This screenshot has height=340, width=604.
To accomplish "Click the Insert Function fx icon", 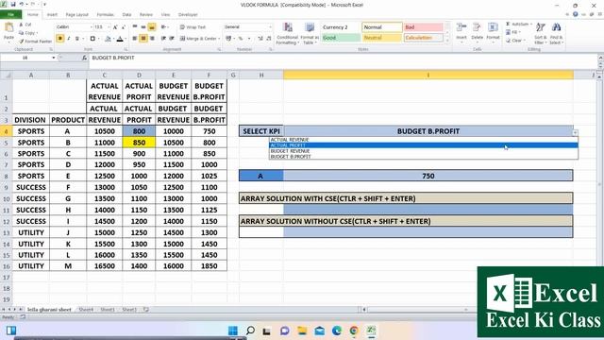I will (84, 58).
